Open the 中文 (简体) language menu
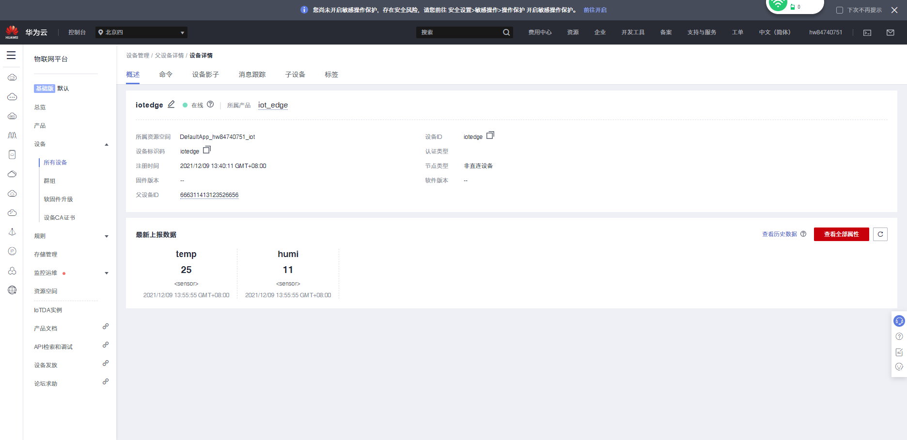The image size is (907, 440). [x=775, y=32]
